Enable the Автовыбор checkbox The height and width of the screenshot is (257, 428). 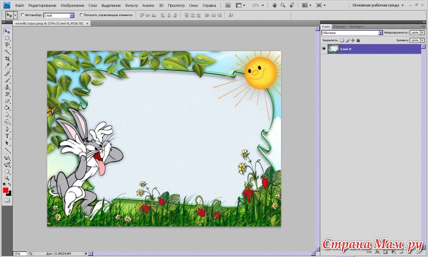pyautogui.click(x=23, y=15)
